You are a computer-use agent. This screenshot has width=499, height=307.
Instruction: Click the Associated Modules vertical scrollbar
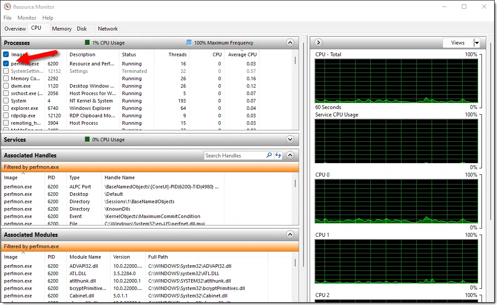click(x=295, y=263)
